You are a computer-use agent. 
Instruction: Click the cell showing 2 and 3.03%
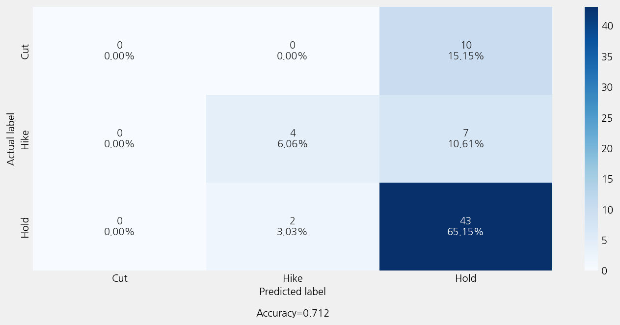293,226
